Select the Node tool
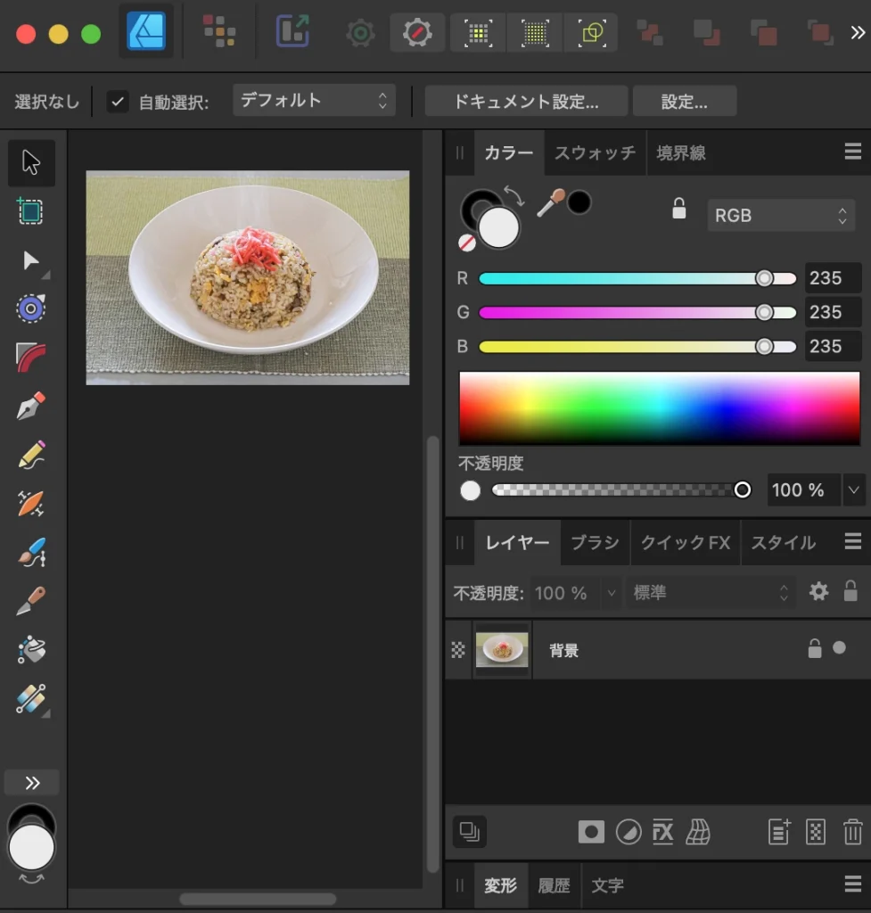The height and width of the screenshot is (913, 871). point(31,261)
